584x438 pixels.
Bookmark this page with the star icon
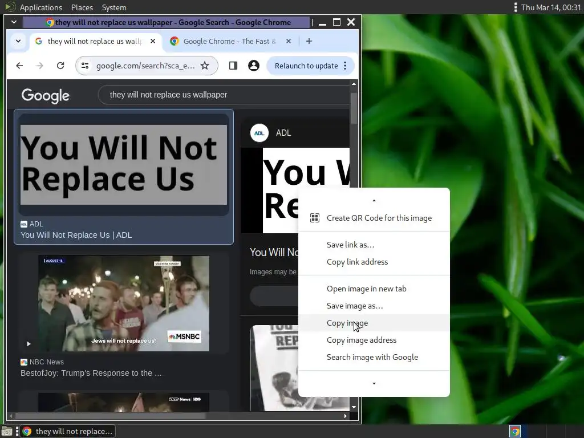[x=205, y=66]
